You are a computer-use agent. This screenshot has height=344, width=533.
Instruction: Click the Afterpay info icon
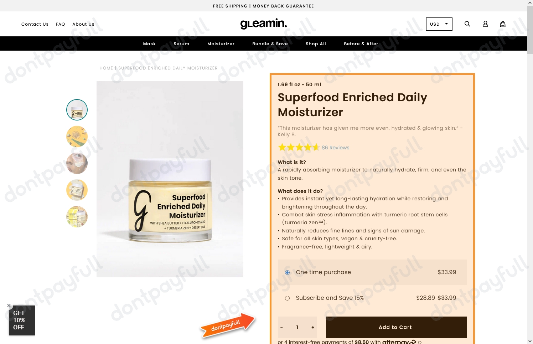pyautogui.click(x=420, y=342)
